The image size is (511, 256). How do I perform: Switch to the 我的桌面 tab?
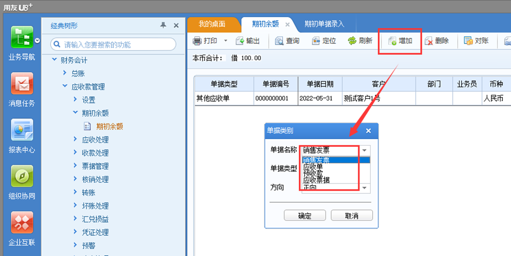point(212,24)
